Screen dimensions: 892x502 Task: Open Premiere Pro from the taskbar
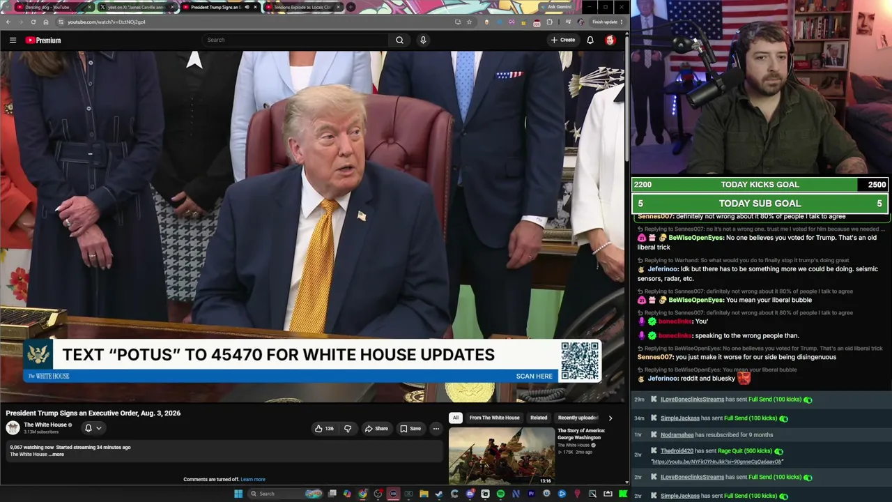pos(531,494)
